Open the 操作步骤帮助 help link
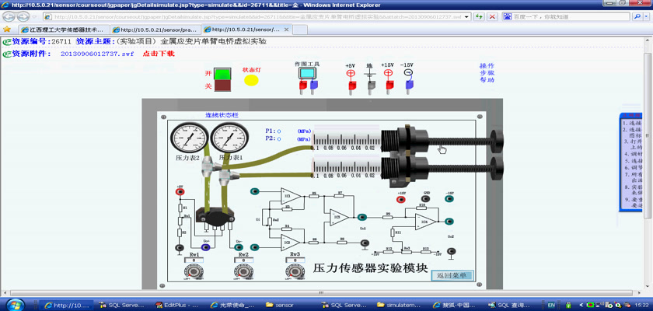 tap(487, 73)
